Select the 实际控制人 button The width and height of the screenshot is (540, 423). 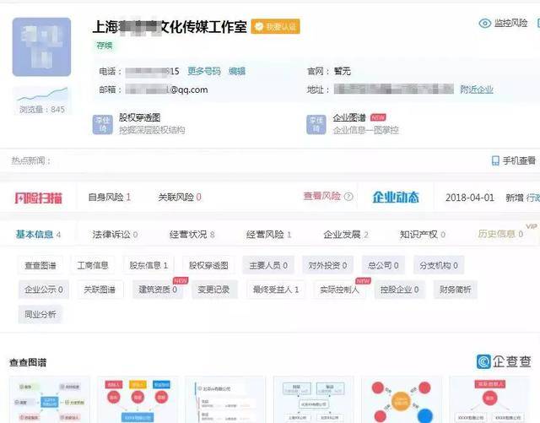click(339, 290)
